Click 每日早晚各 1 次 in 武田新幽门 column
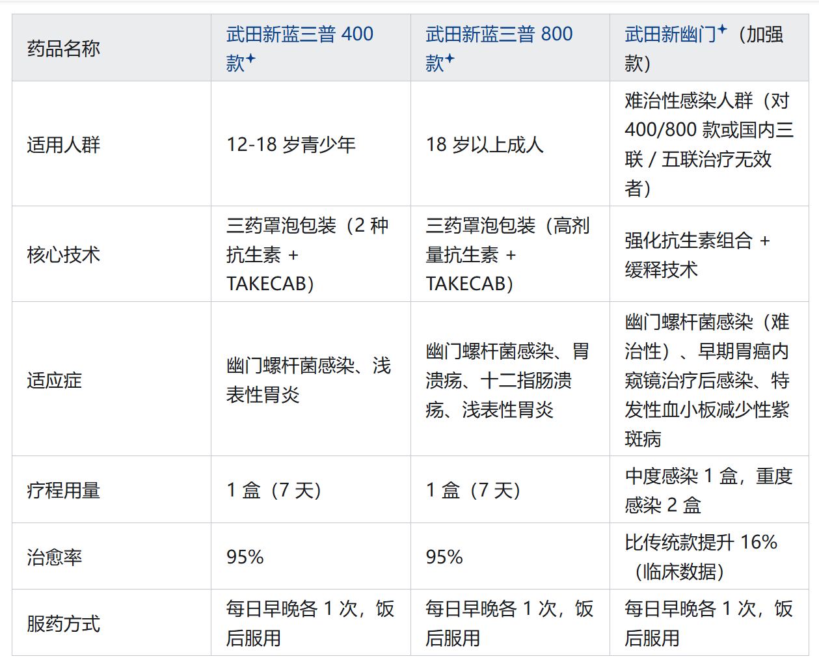The width and height of the screenshot is (819, 665). 708,623
